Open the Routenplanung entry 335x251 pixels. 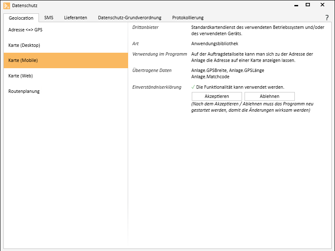(66, 91)
